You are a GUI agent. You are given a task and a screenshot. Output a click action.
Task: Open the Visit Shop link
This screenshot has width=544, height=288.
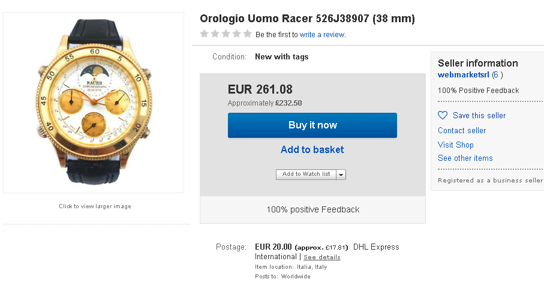(x=456, y=145)
